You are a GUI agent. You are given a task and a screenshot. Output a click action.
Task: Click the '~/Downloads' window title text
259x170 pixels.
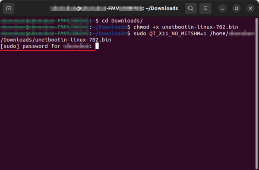click(x=162, y=8)
